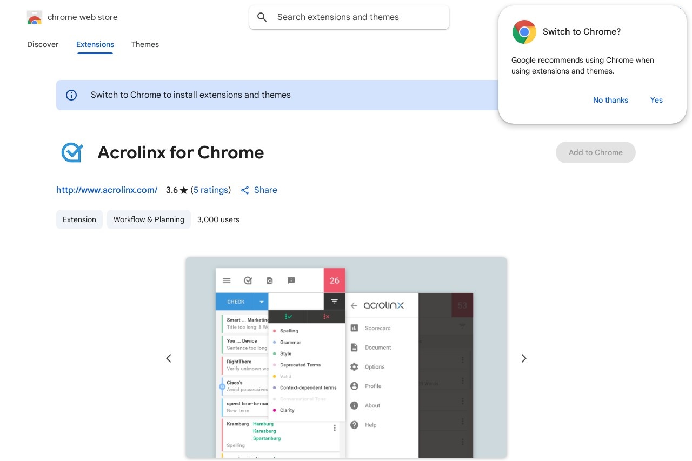Click the Share button
Image resolution: width=692 pixels, height=461 pixels.
click(x=259, y=190)
